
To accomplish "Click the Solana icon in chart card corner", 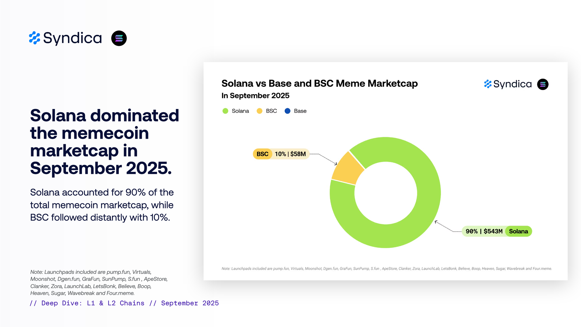I will click(x=542, y=84).
